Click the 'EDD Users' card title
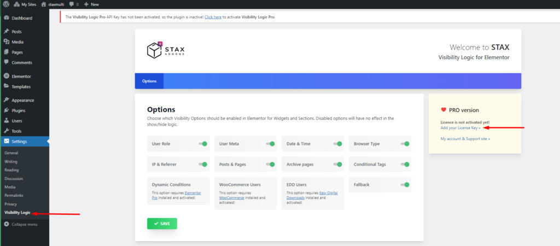560x246 pixels. pyautogui.click(x=296, y=185)
